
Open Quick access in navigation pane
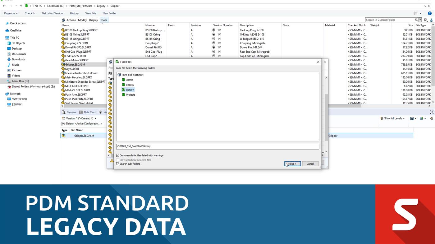[18, 23]
